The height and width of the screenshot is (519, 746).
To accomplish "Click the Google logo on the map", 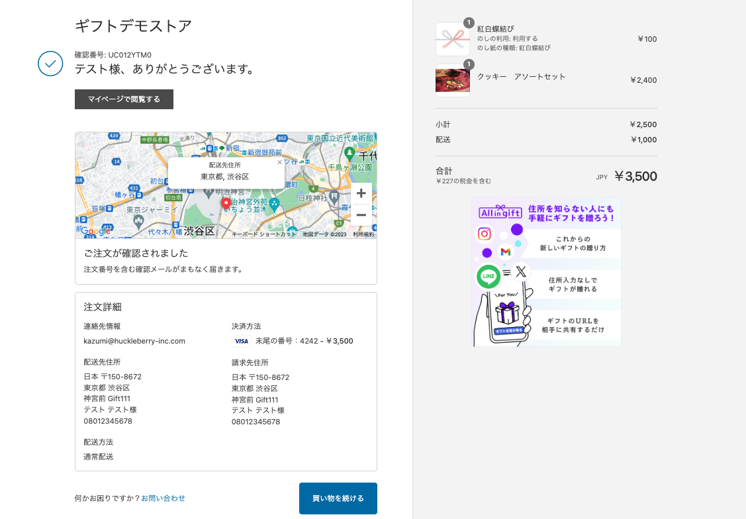I will (x=96, y=231).
